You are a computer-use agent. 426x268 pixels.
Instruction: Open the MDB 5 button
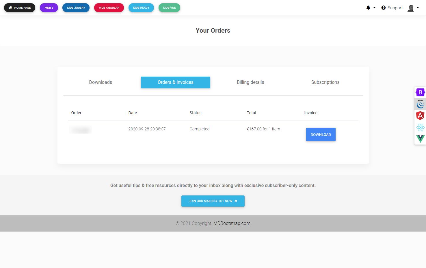click(49, 8)
